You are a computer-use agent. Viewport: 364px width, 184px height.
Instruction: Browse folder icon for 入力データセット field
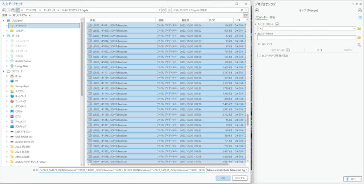pyautogui.click(x=359, y=28)
